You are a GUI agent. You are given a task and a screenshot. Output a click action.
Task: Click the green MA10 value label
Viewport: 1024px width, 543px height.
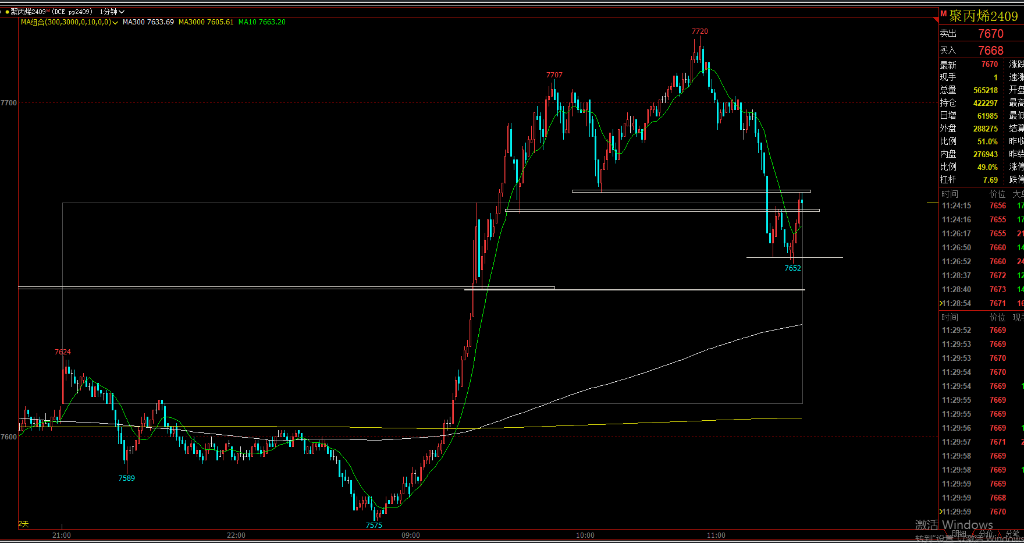tap(262, 22)
